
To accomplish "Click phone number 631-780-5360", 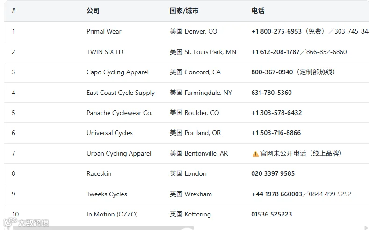I will point(271,93).
